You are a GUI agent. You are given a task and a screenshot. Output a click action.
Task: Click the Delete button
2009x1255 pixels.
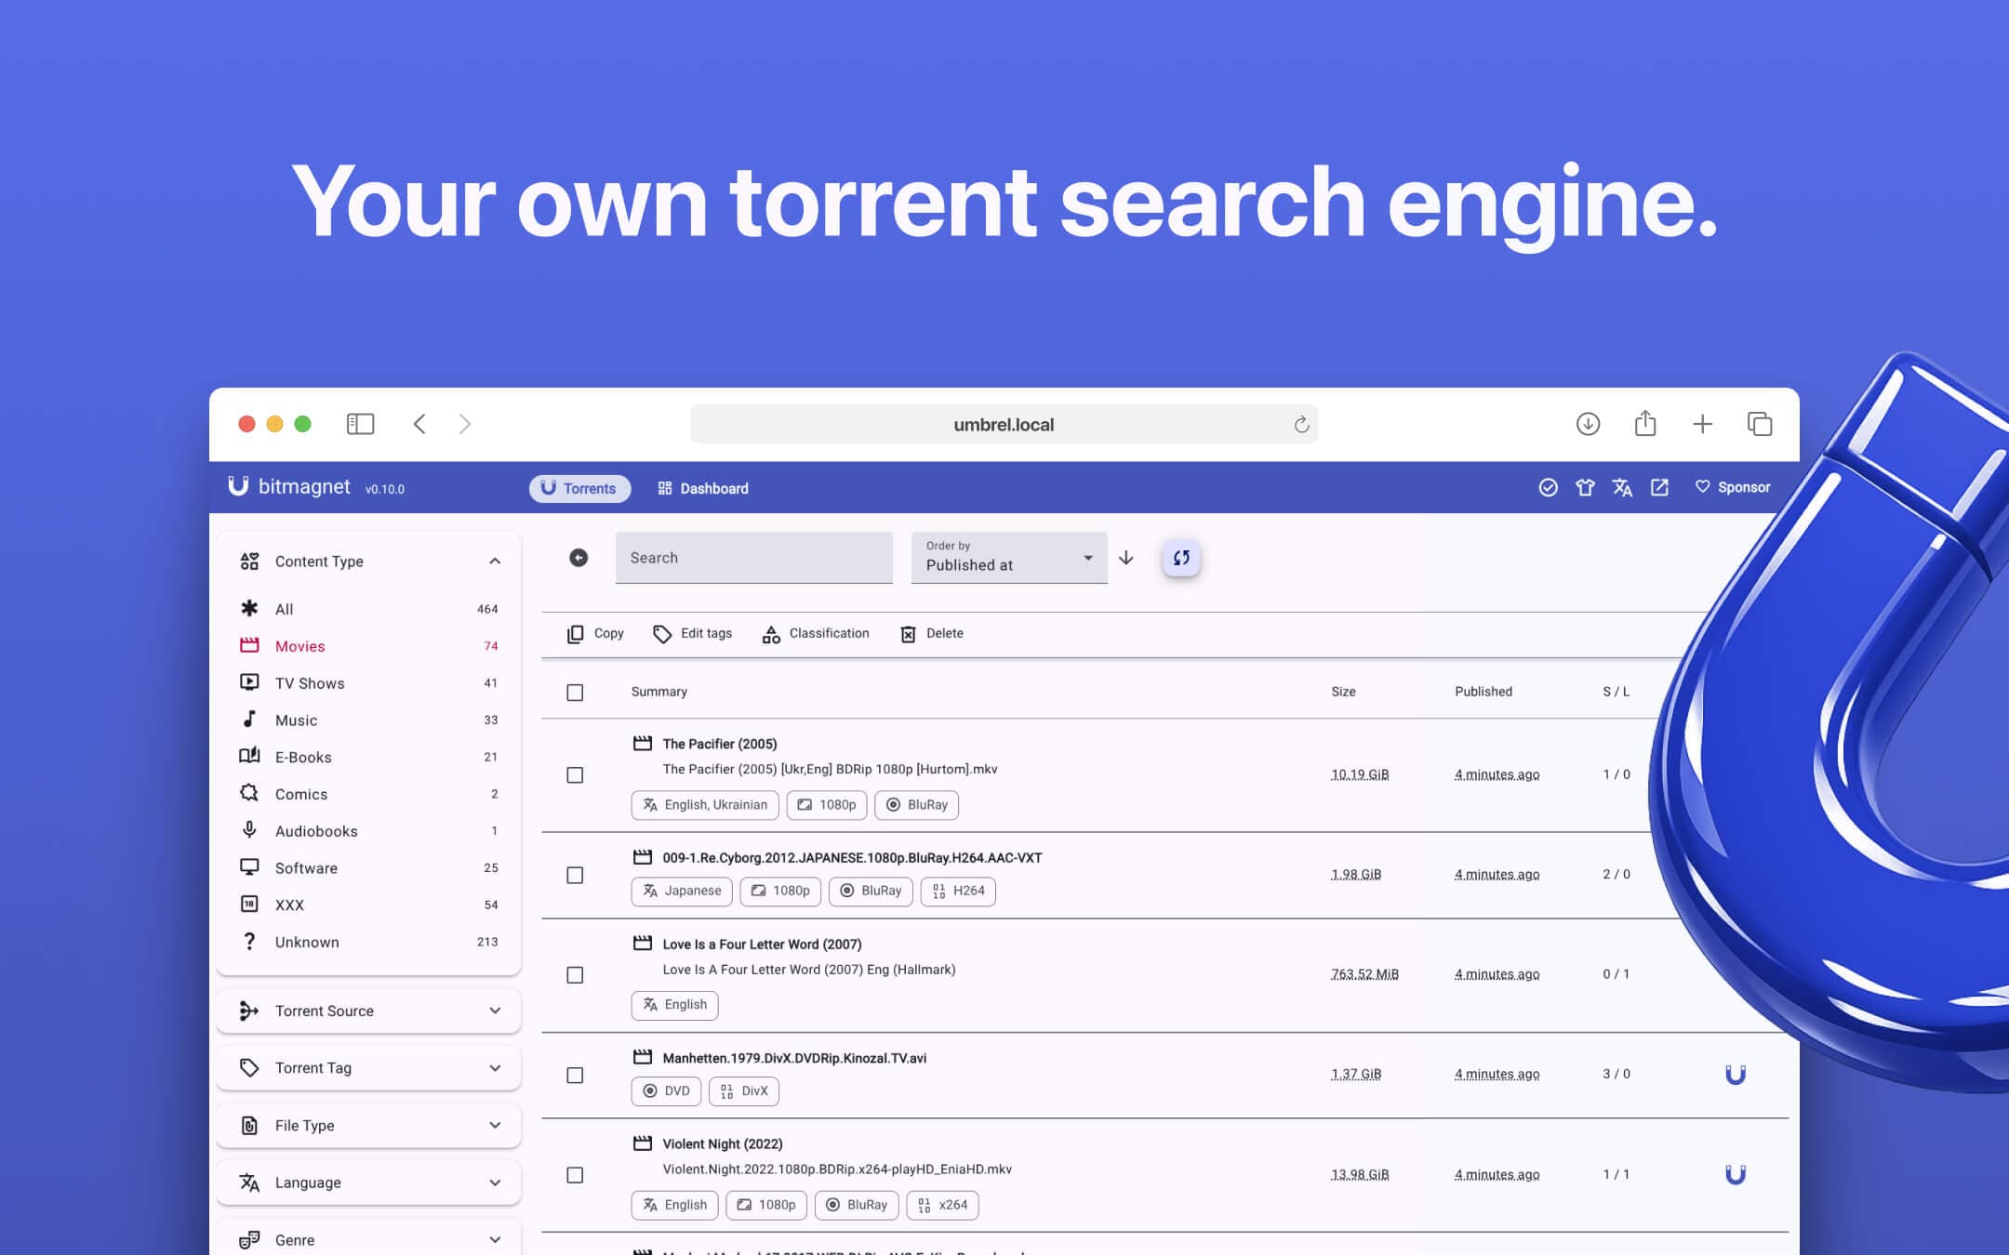coord(932,633)
